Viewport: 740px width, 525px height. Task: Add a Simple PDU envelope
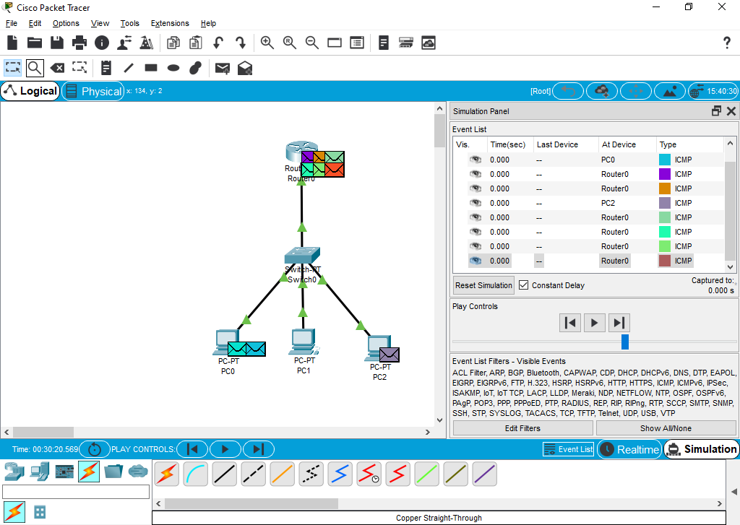point(223,69)
